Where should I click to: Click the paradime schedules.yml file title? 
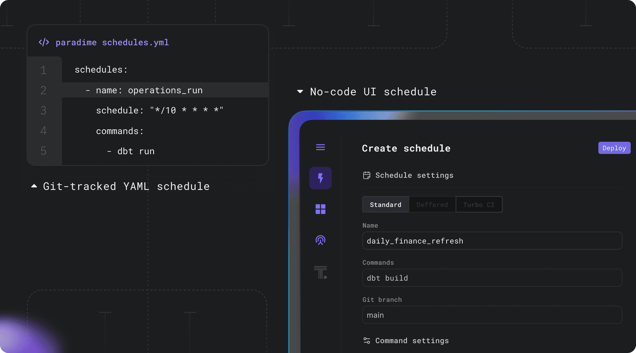[x=112, y=42]
